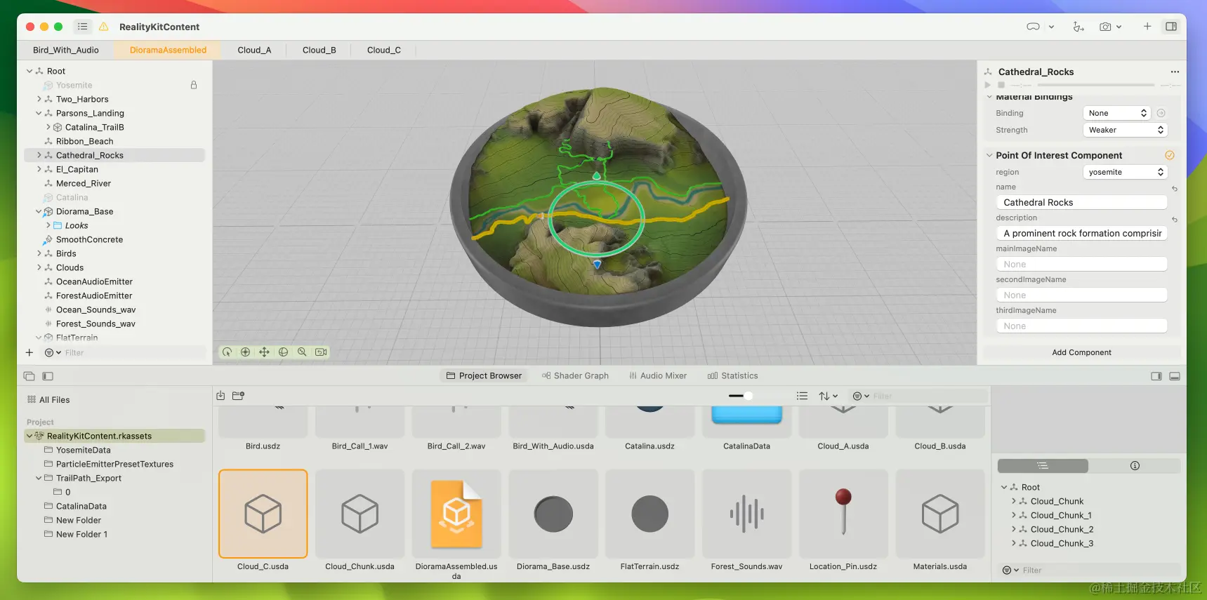Viewport: 1207px width, 600px height.
Task: Click the frame camera tool in viewport
Action: tap(321, 352)
